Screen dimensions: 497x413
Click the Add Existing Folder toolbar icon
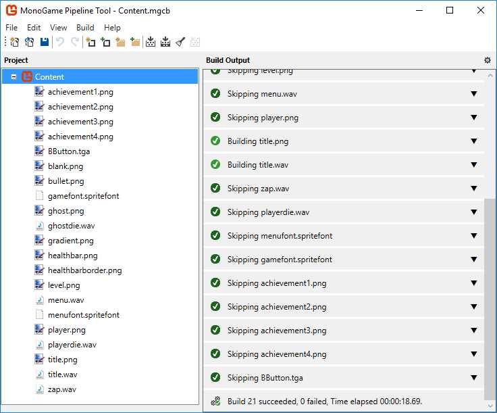pyautogui.click(x=135, y=42)
